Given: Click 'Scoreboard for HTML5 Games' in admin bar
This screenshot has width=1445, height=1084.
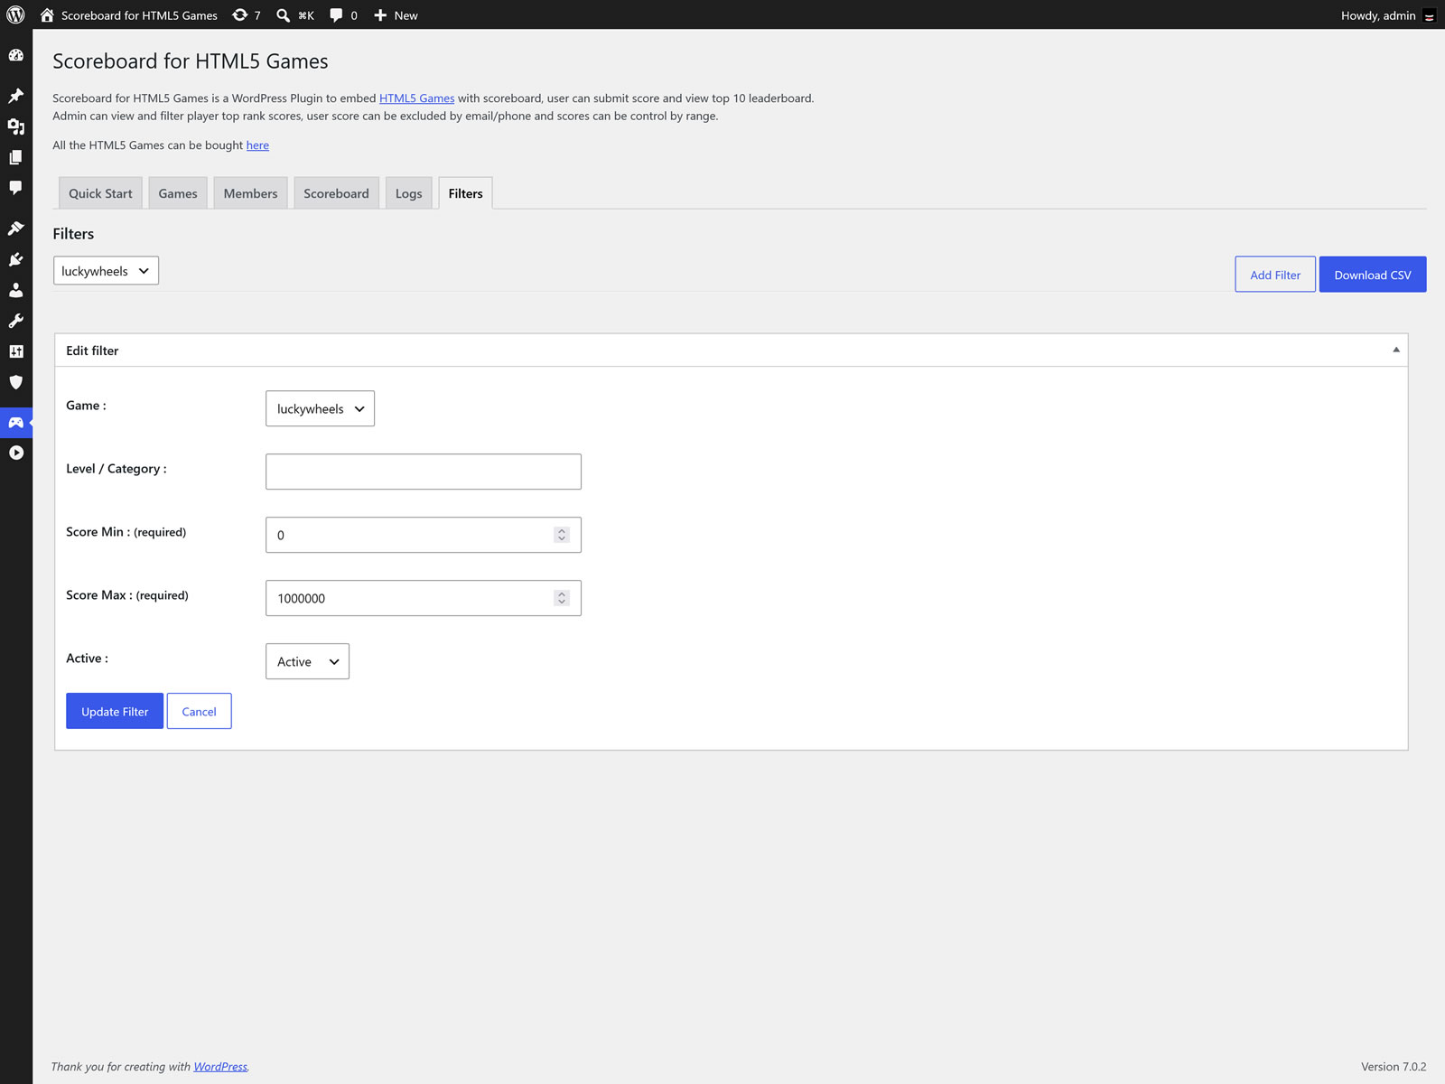Looking at the screenshot, I should pyautogui.click(x=139, y=15).
